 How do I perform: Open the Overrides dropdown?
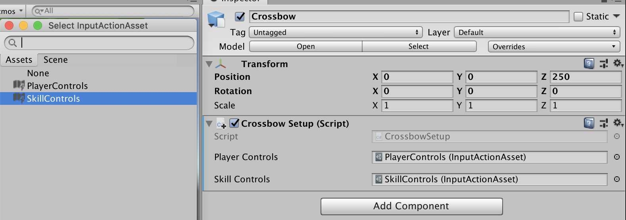(x=554, y=46)
